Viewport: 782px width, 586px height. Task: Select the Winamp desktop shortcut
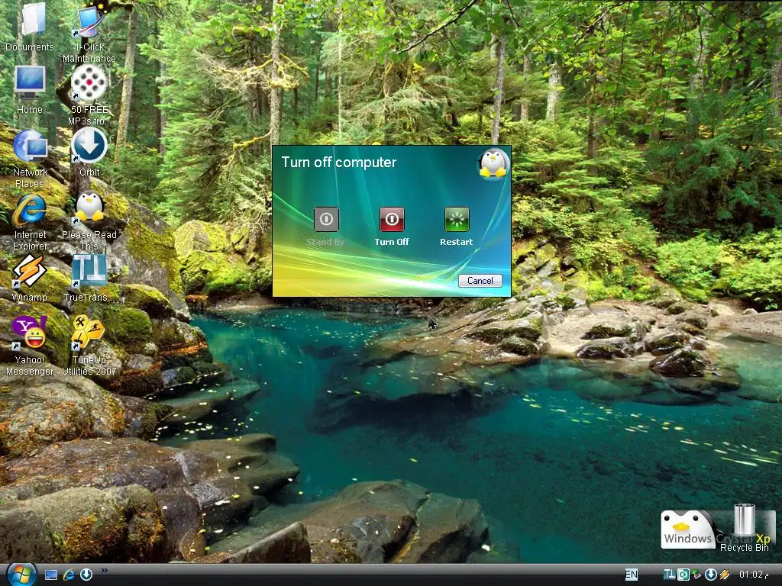click(30, 278)
